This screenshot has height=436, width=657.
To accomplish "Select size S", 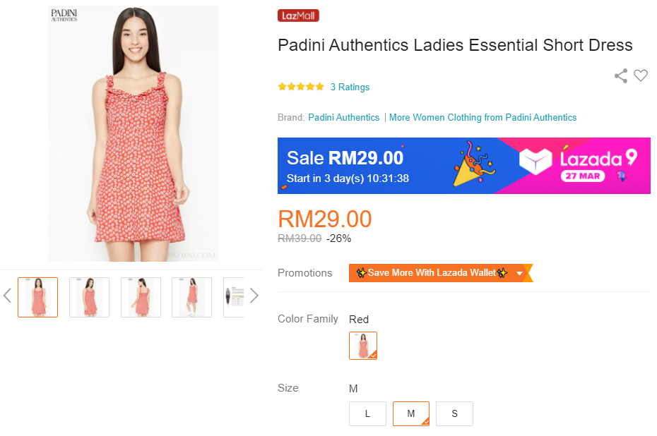I will 454,414.
